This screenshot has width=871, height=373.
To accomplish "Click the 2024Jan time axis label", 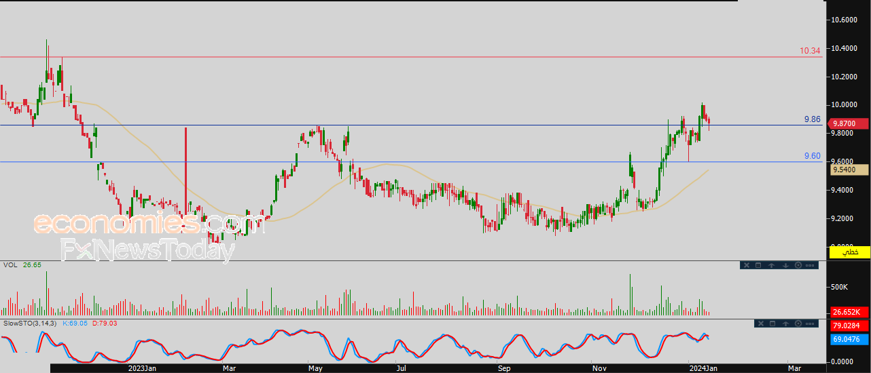I will [x=702, y=368].
